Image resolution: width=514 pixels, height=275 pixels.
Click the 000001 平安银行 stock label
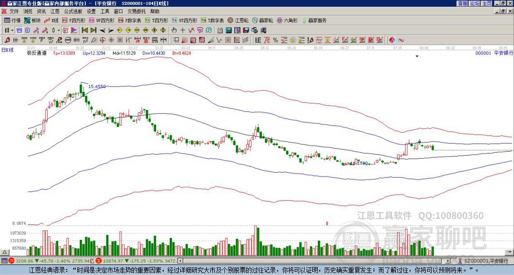[x=494, y=53]
